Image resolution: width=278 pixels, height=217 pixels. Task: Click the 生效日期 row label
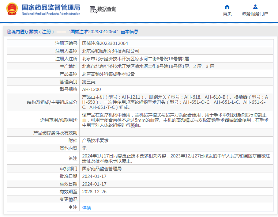(x=68, y=184)
